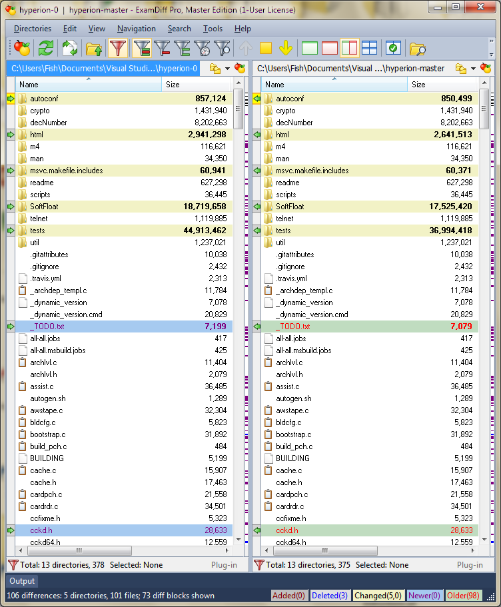This screenshot has width=501, height=607.
Task: Click the right status bar filter funnel icon
Action: tap(259, 565)
